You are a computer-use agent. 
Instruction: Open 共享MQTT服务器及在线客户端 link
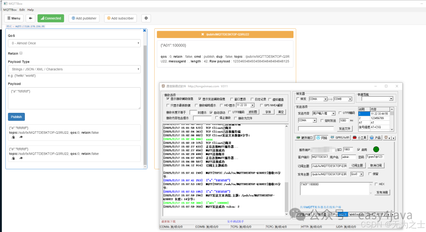coord(320,207)
